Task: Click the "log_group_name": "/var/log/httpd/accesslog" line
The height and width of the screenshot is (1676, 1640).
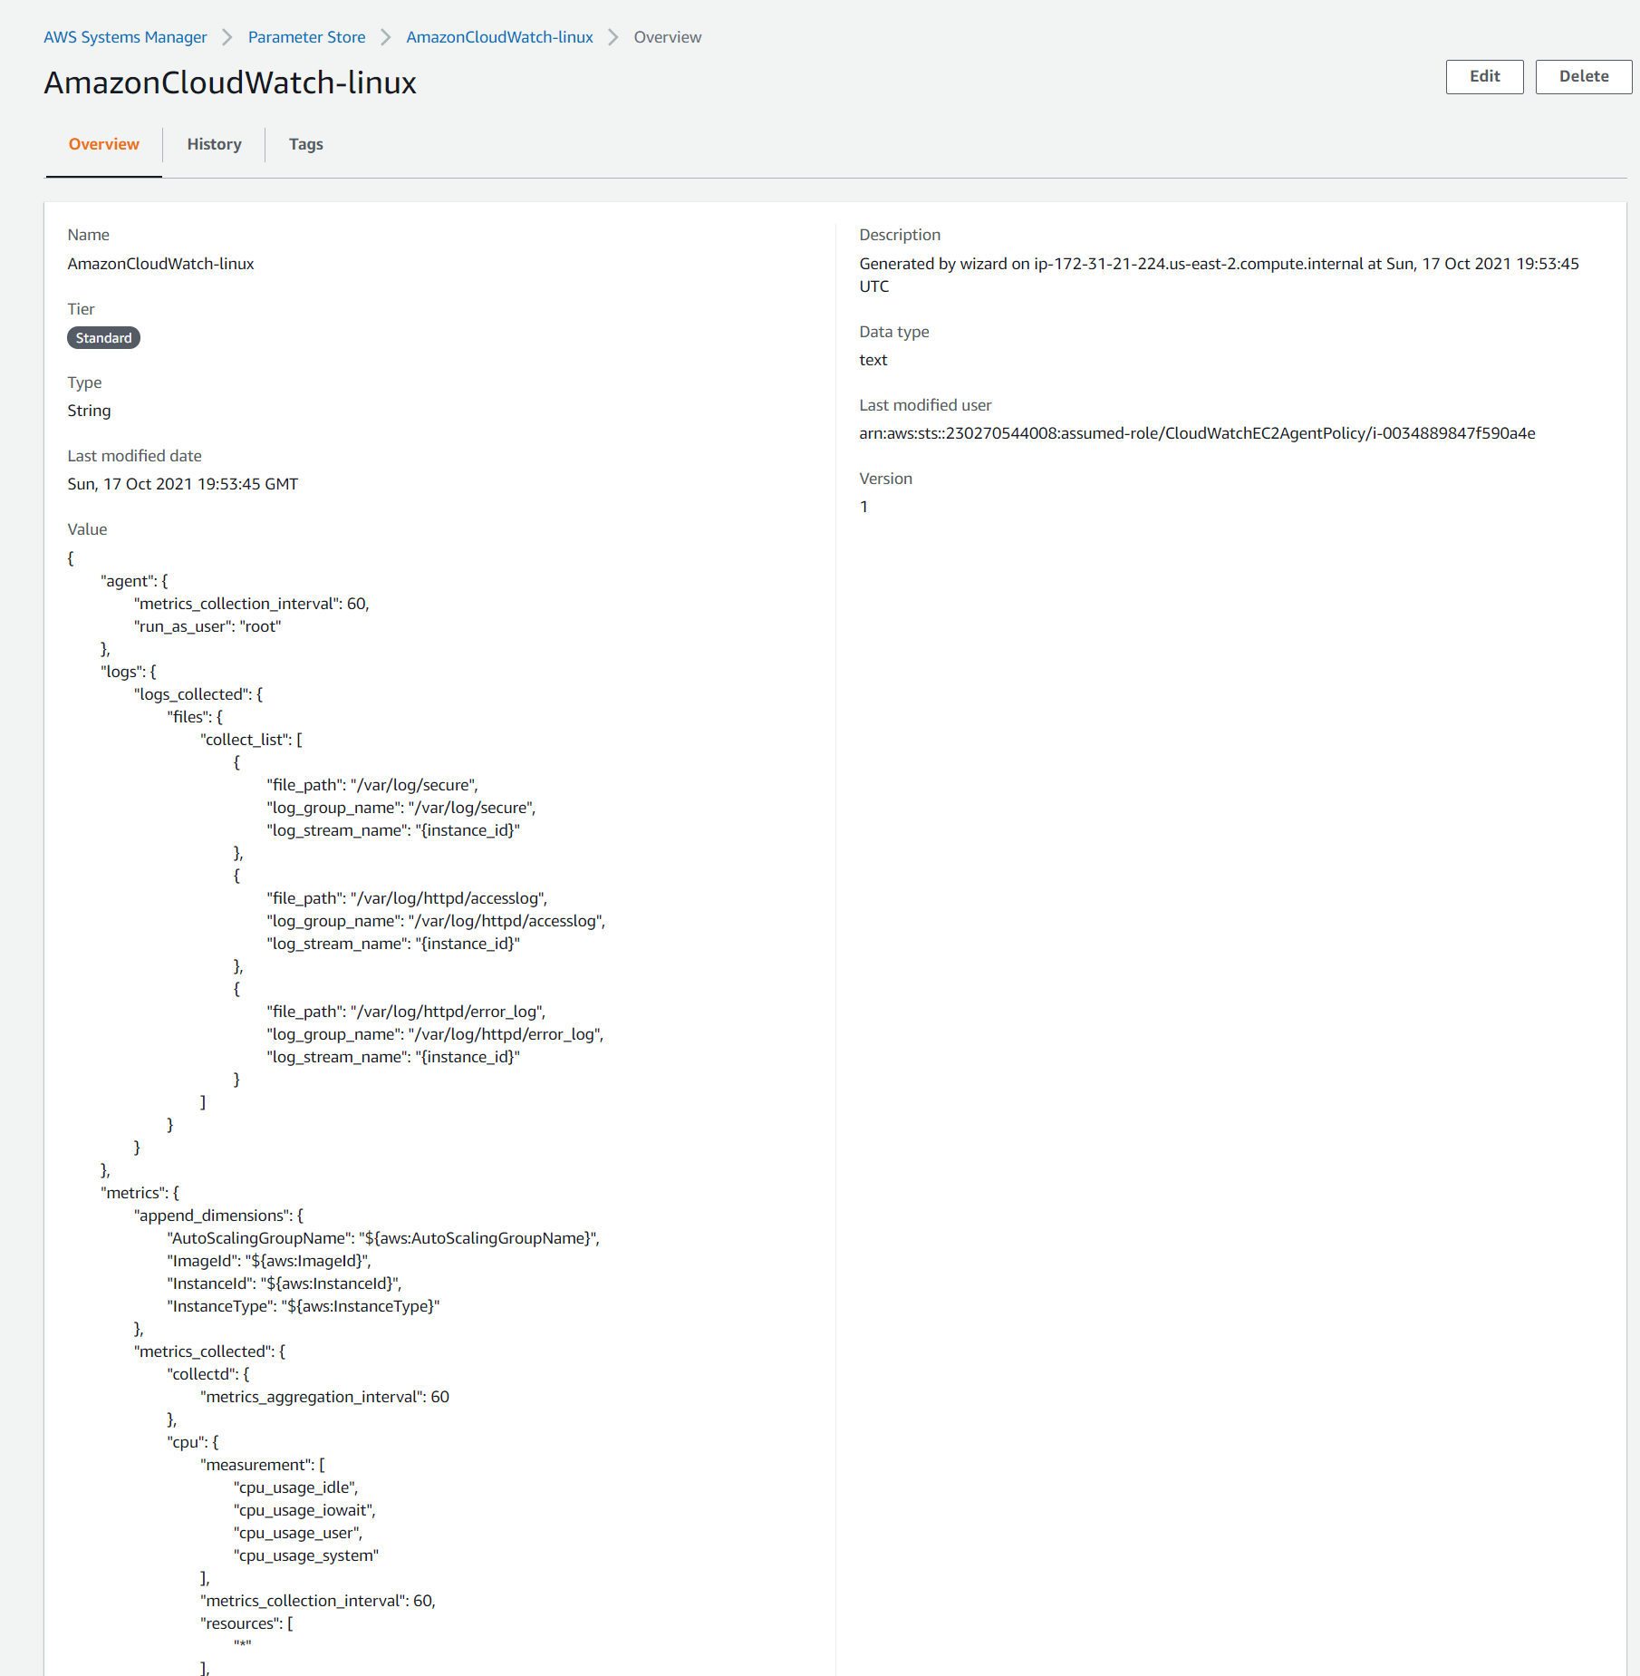Action: 436,921
